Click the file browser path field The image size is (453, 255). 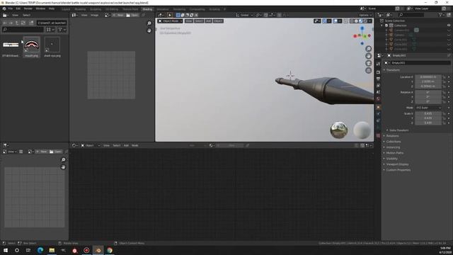click(52, 23)
